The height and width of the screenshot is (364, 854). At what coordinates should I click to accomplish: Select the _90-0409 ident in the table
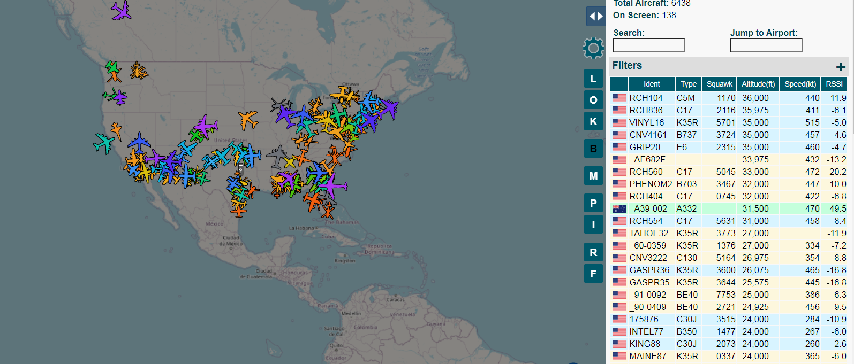tap(648, 307)
